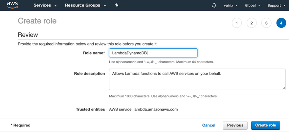Open the vairix account dropdown

pos(231,6)
